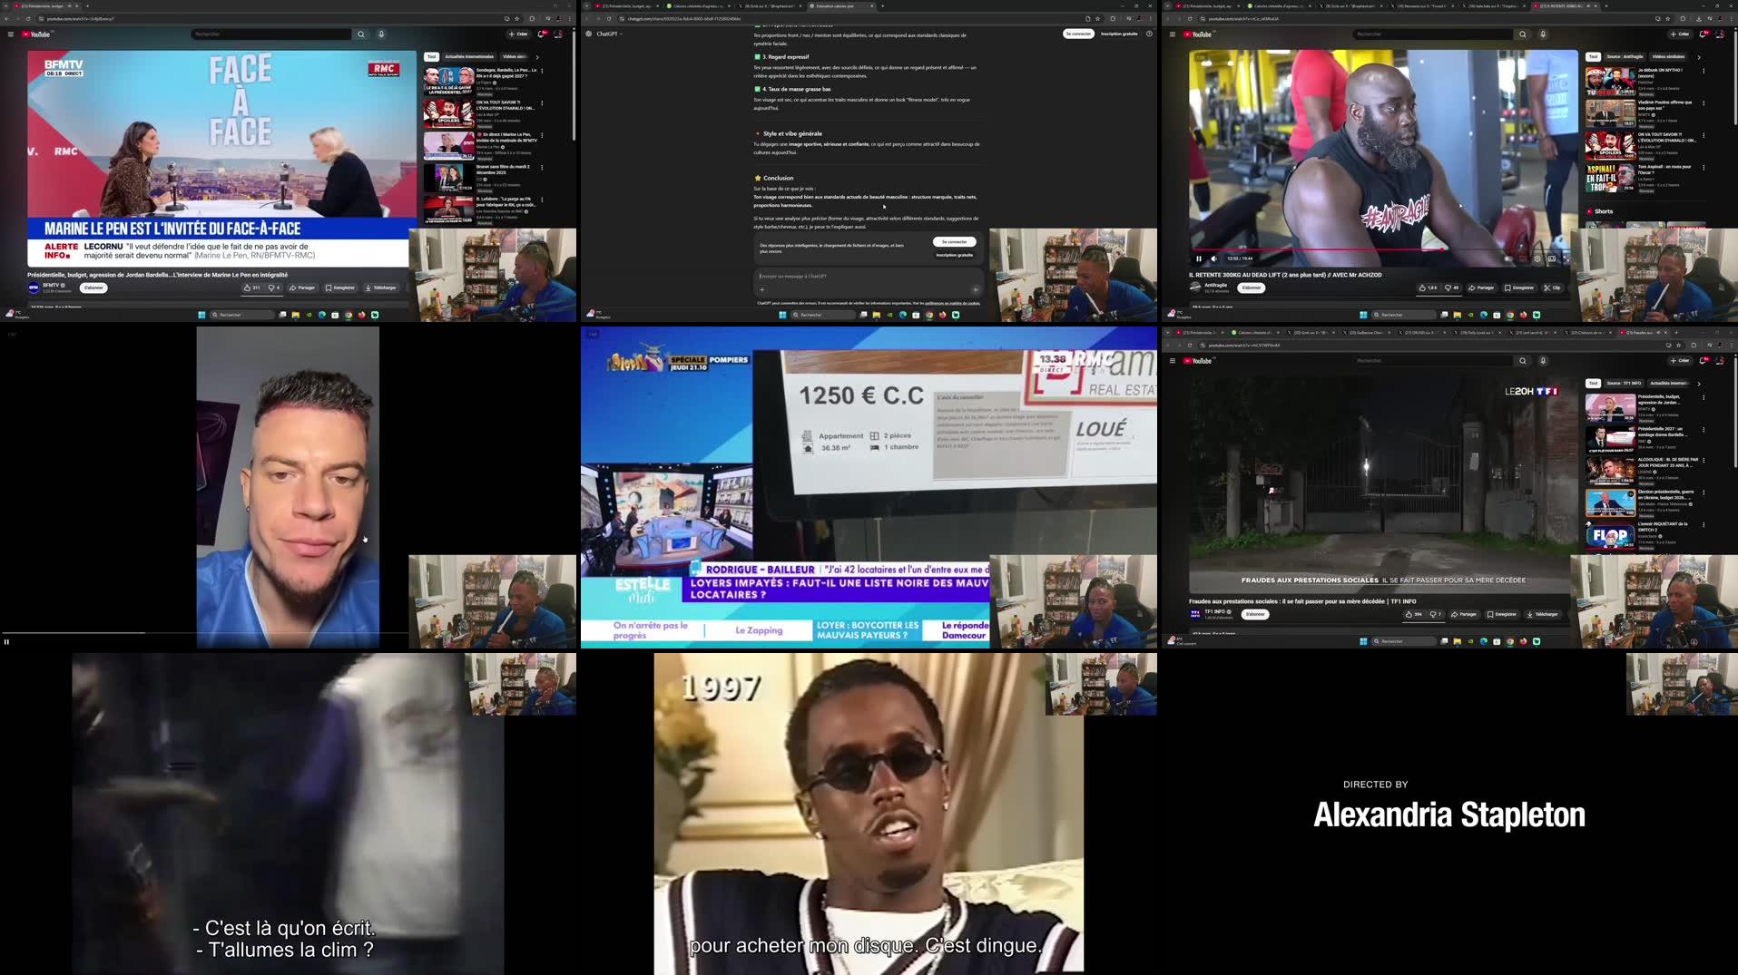Click Télécharger under the BFMTV interview video
The height and width of the screenshot is (975, 1738).
[x=381, y=288]
